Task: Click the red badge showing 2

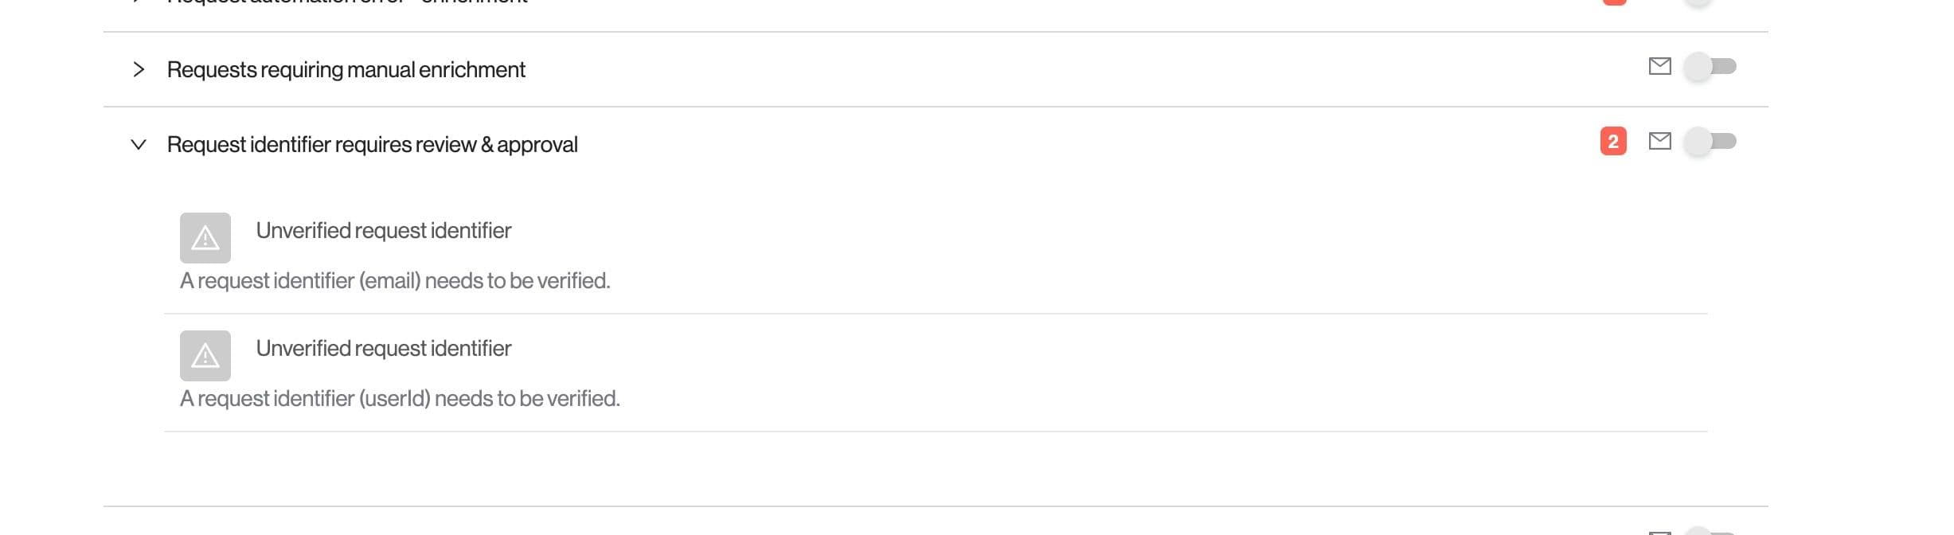Action: tap(1613, 142)
